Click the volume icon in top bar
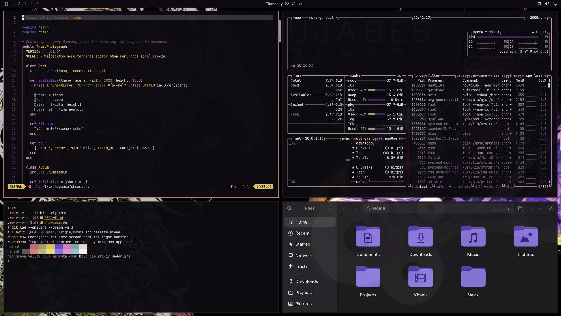This screenshot has height=316, width=561. click(x=547, y=4)
